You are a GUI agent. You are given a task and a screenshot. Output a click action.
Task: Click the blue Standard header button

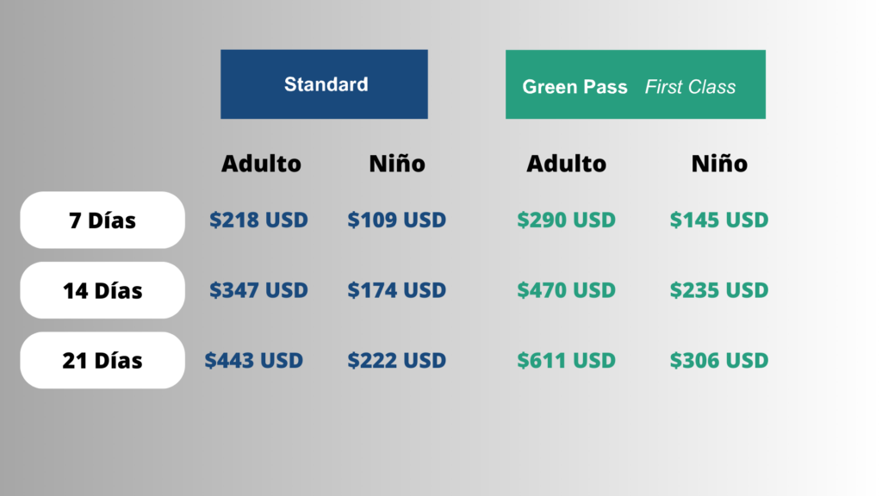pos(324,84)
